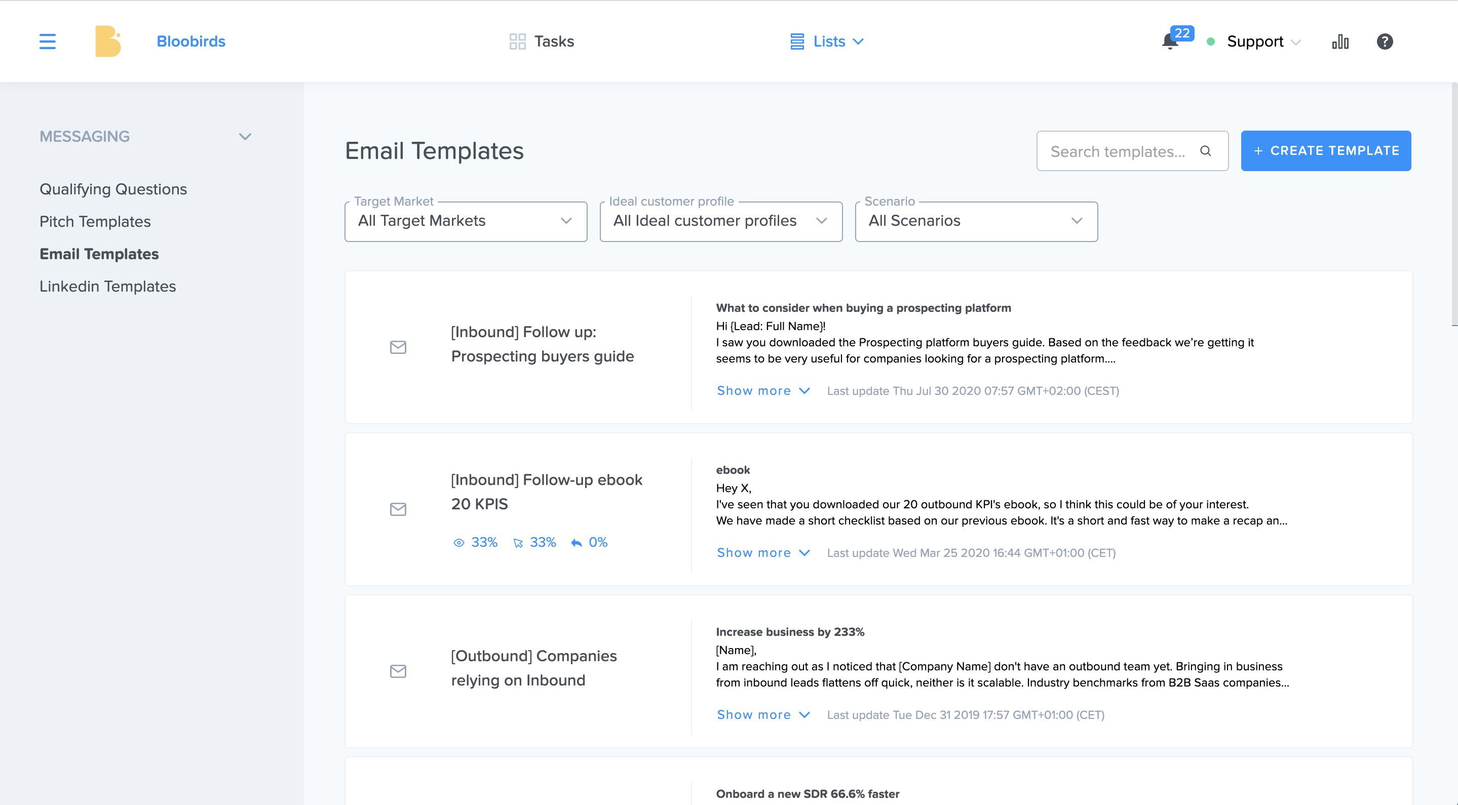Open [Outbound] Companies relying on Inbound
The image size is (1458, 805).
click(534, 668)
